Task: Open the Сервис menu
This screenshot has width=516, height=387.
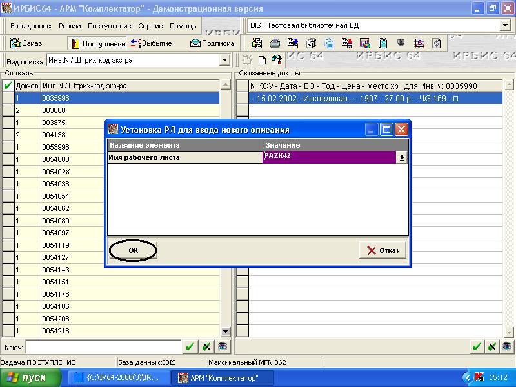Action: pyautogui.click(x=150, y=26)
